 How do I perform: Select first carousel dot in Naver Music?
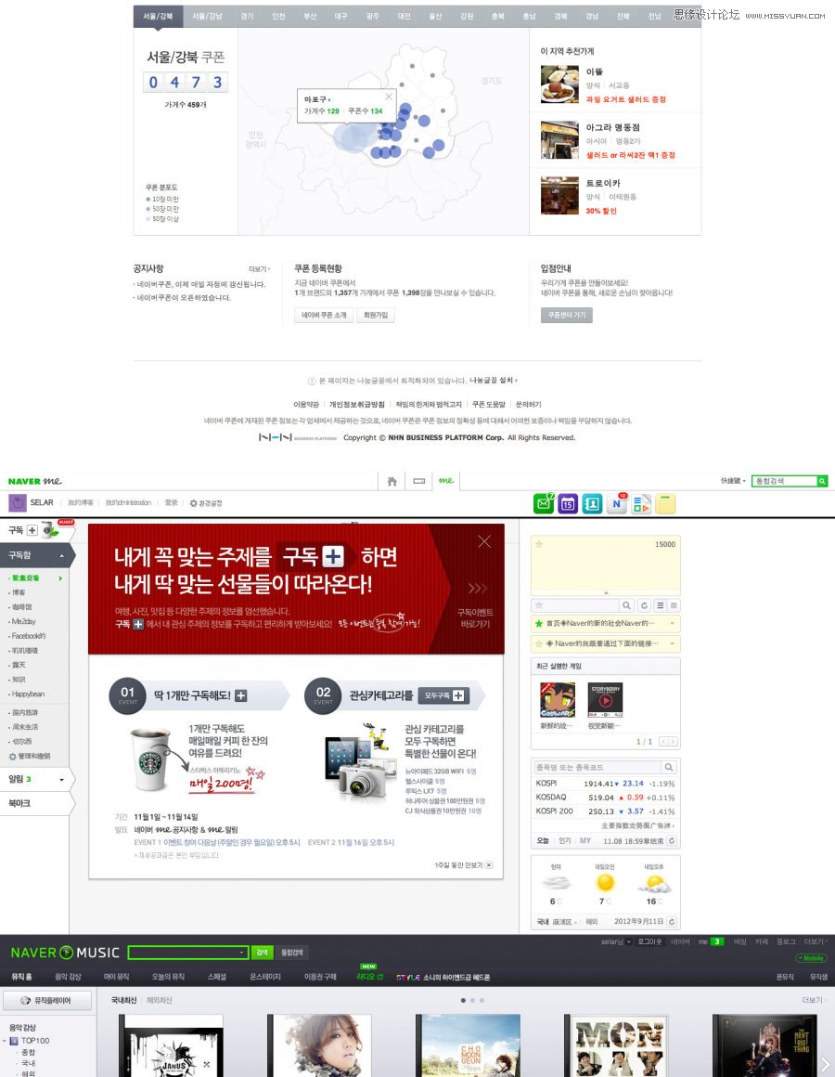pyautogui.click(x=463, y=1000)
